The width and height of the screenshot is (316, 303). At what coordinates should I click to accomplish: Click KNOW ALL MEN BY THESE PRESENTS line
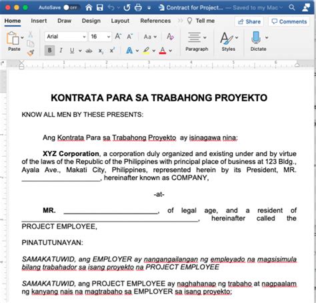coord(83,115)
